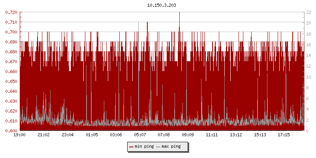Click the dark red min ping swatch
Screen dimensions: 316x158
(x=132, y=147)
